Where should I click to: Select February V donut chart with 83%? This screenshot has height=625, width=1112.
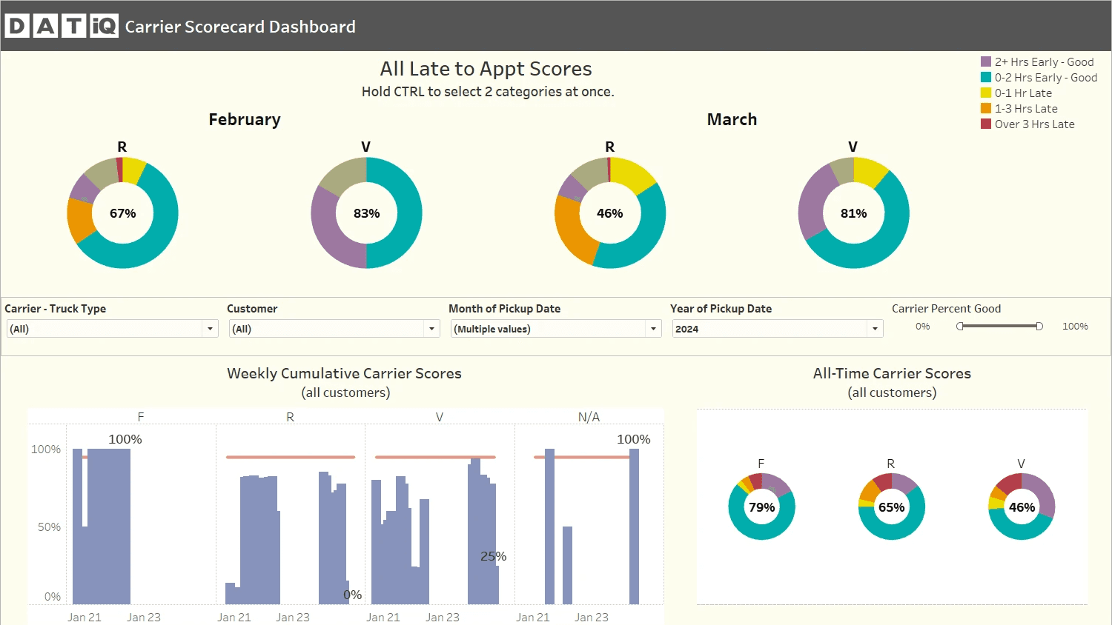tap(366, 213)
